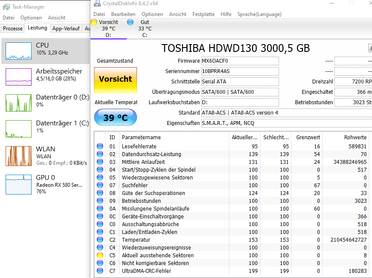The image size is (372, 278).
Task: Switch to the Prozesse tab
Action: coord(13,29)
